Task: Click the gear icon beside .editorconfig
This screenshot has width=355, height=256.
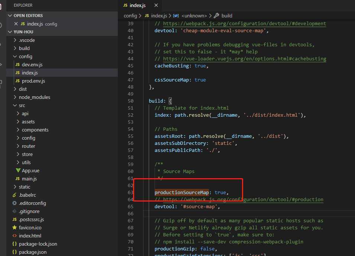Action: click(x=14, y=203)
